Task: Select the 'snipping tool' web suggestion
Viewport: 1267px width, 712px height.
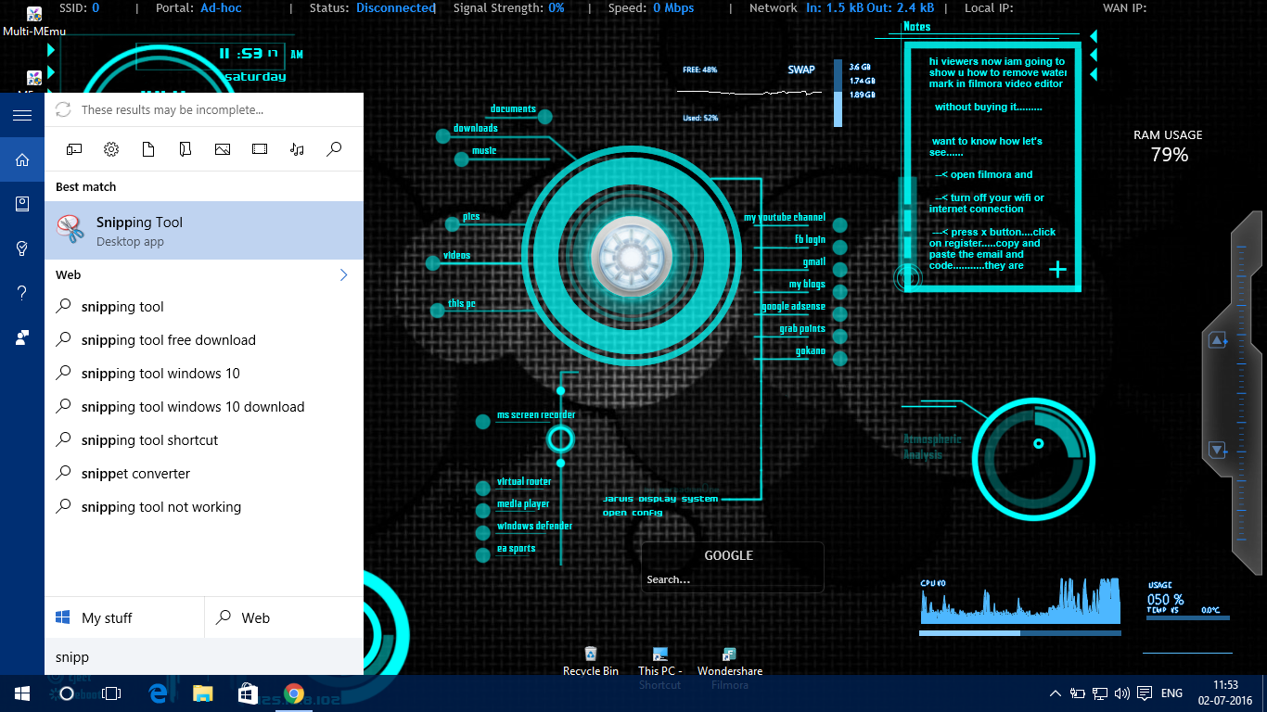Action: [x=204, y=307]
